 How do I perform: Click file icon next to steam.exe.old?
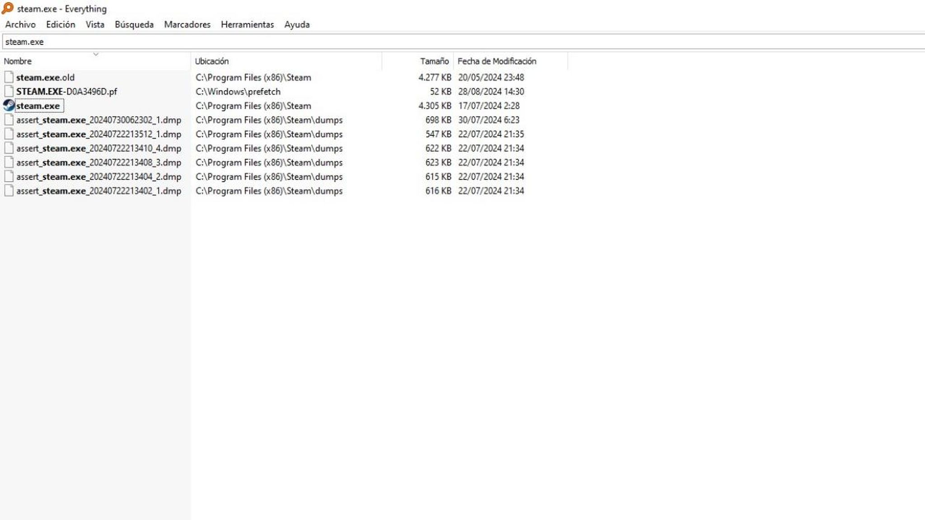coord(9,77)
